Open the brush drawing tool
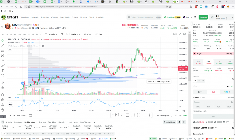This screenshot has height=140, width=235. (2, 66)
